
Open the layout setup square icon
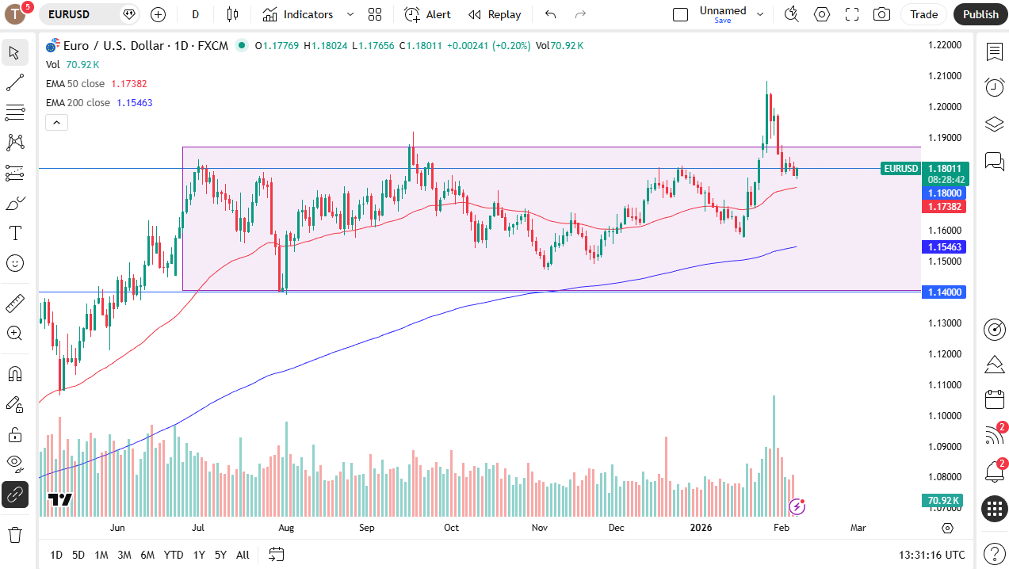coord(680,14)
